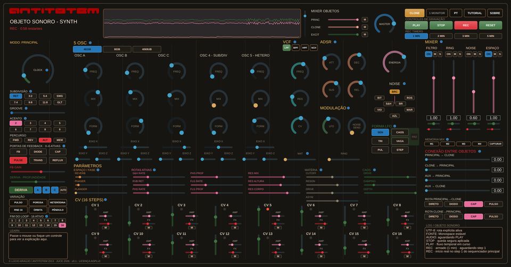Viewport: 511px width, 267px height.
Task: Click the FB GAIN slider
Action: point(38,171)
